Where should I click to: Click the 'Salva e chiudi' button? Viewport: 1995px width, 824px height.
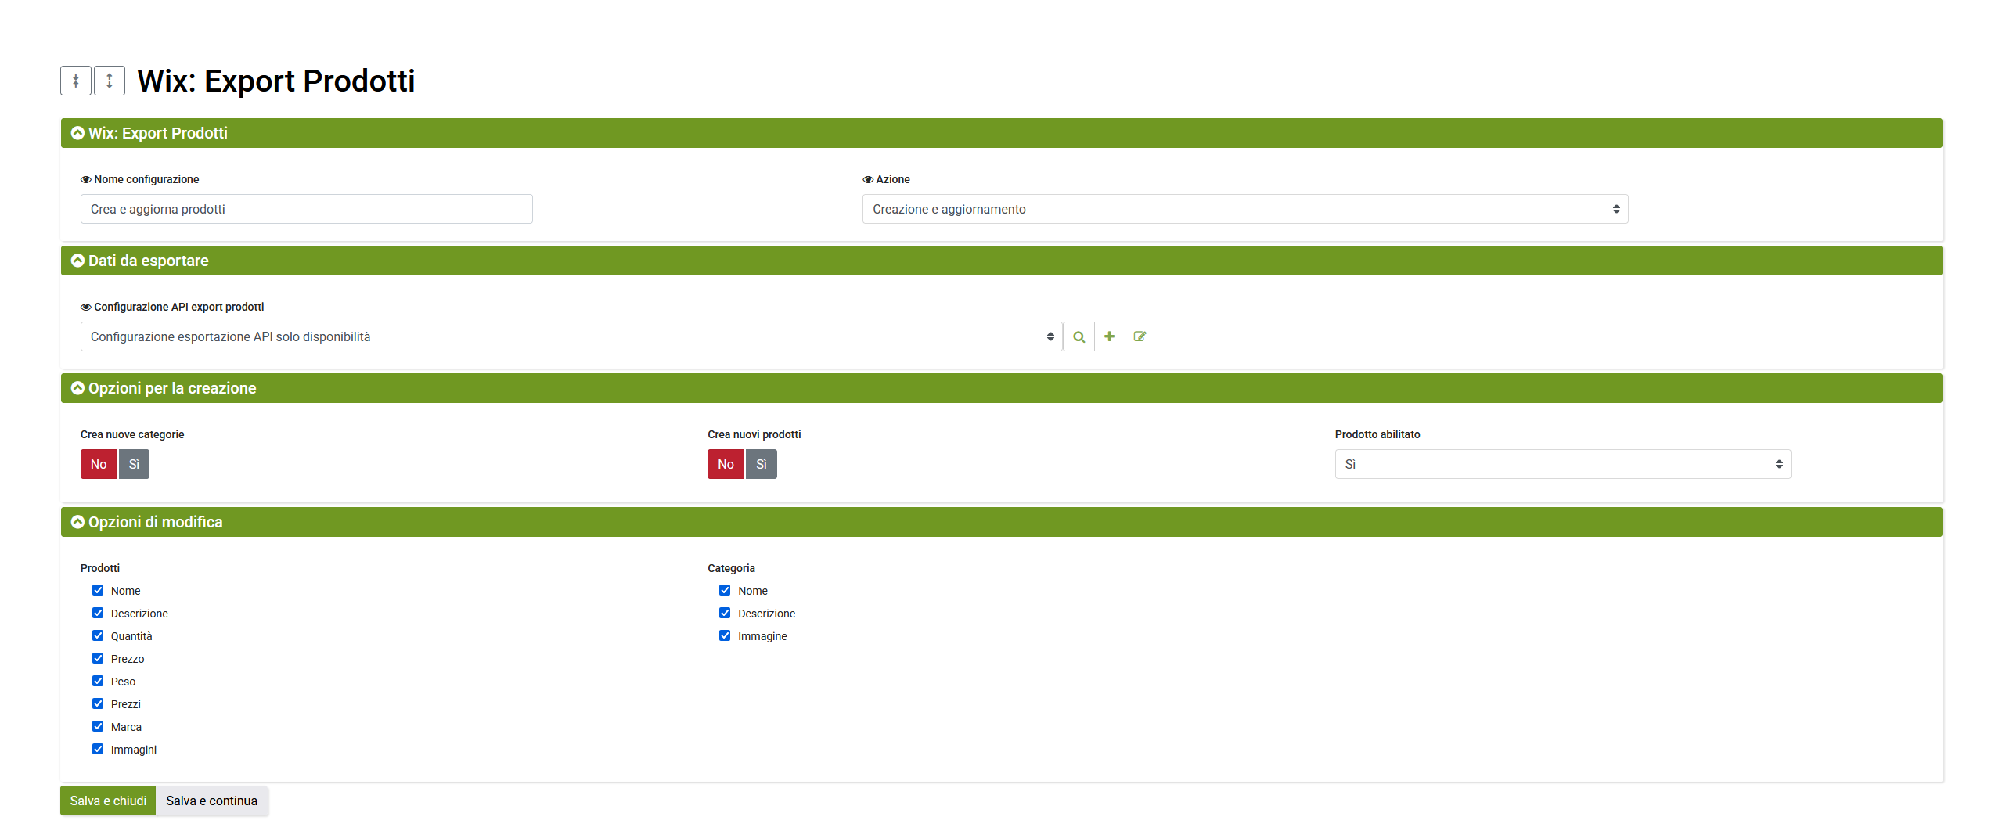pyautogui.click(x=108, y=801)
